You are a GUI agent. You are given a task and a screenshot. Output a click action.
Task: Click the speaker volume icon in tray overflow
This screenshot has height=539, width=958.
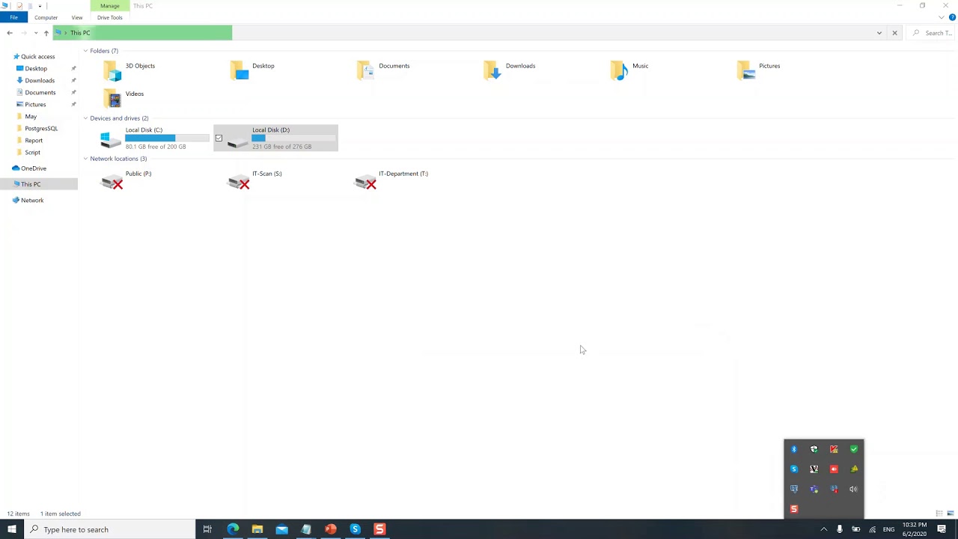coord(853,489)
